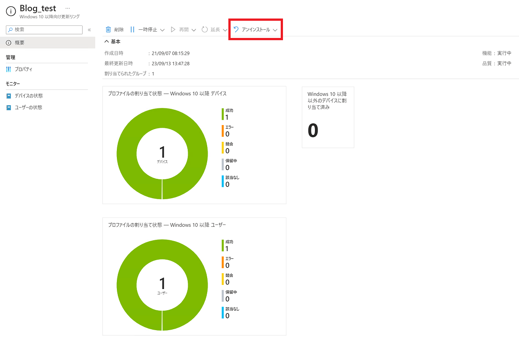
Task: Click the green 成功 legend swatch for devices
Action: [x=222, y=114]
